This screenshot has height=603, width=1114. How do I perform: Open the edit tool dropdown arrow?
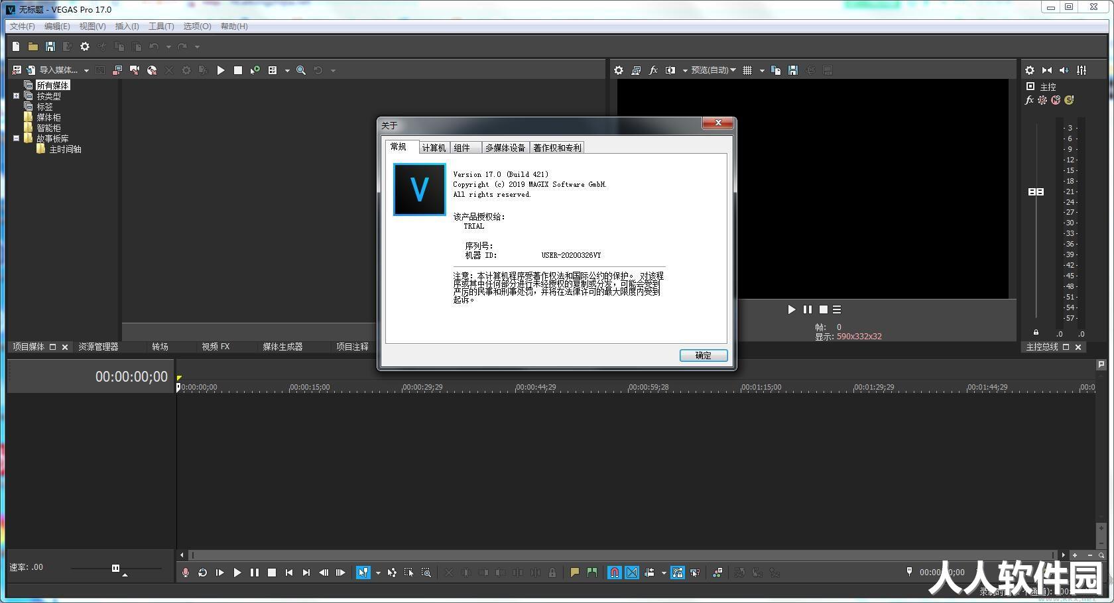[x=378, y=573]
